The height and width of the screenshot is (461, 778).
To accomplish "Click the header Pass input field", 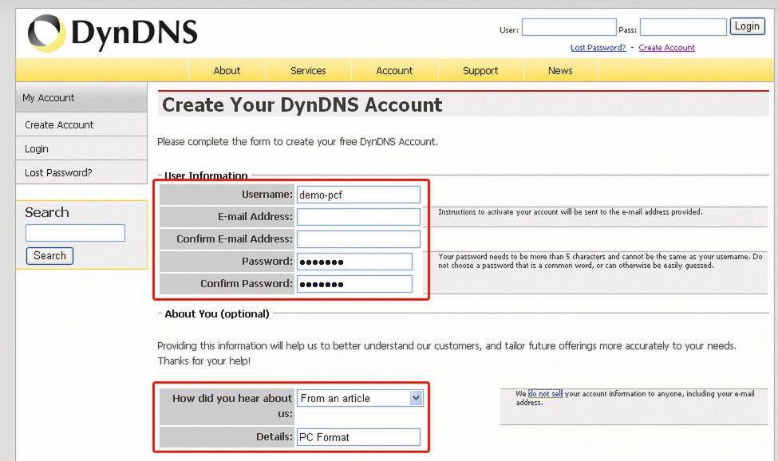I will (x=683, y=27).
